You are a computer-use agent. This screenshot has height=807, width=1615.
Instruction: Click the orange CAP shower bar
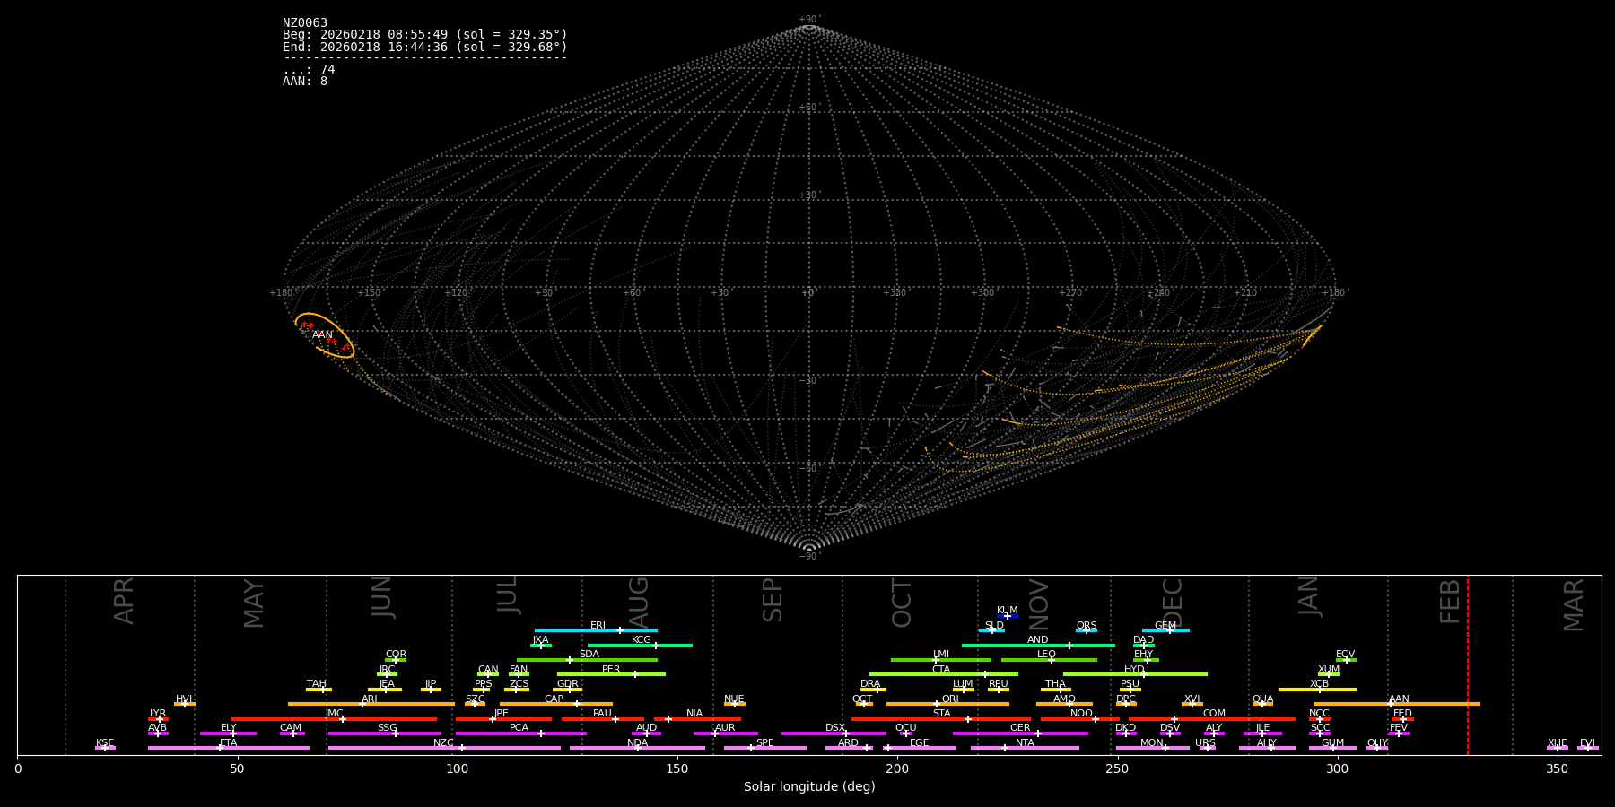pos(556,704)
